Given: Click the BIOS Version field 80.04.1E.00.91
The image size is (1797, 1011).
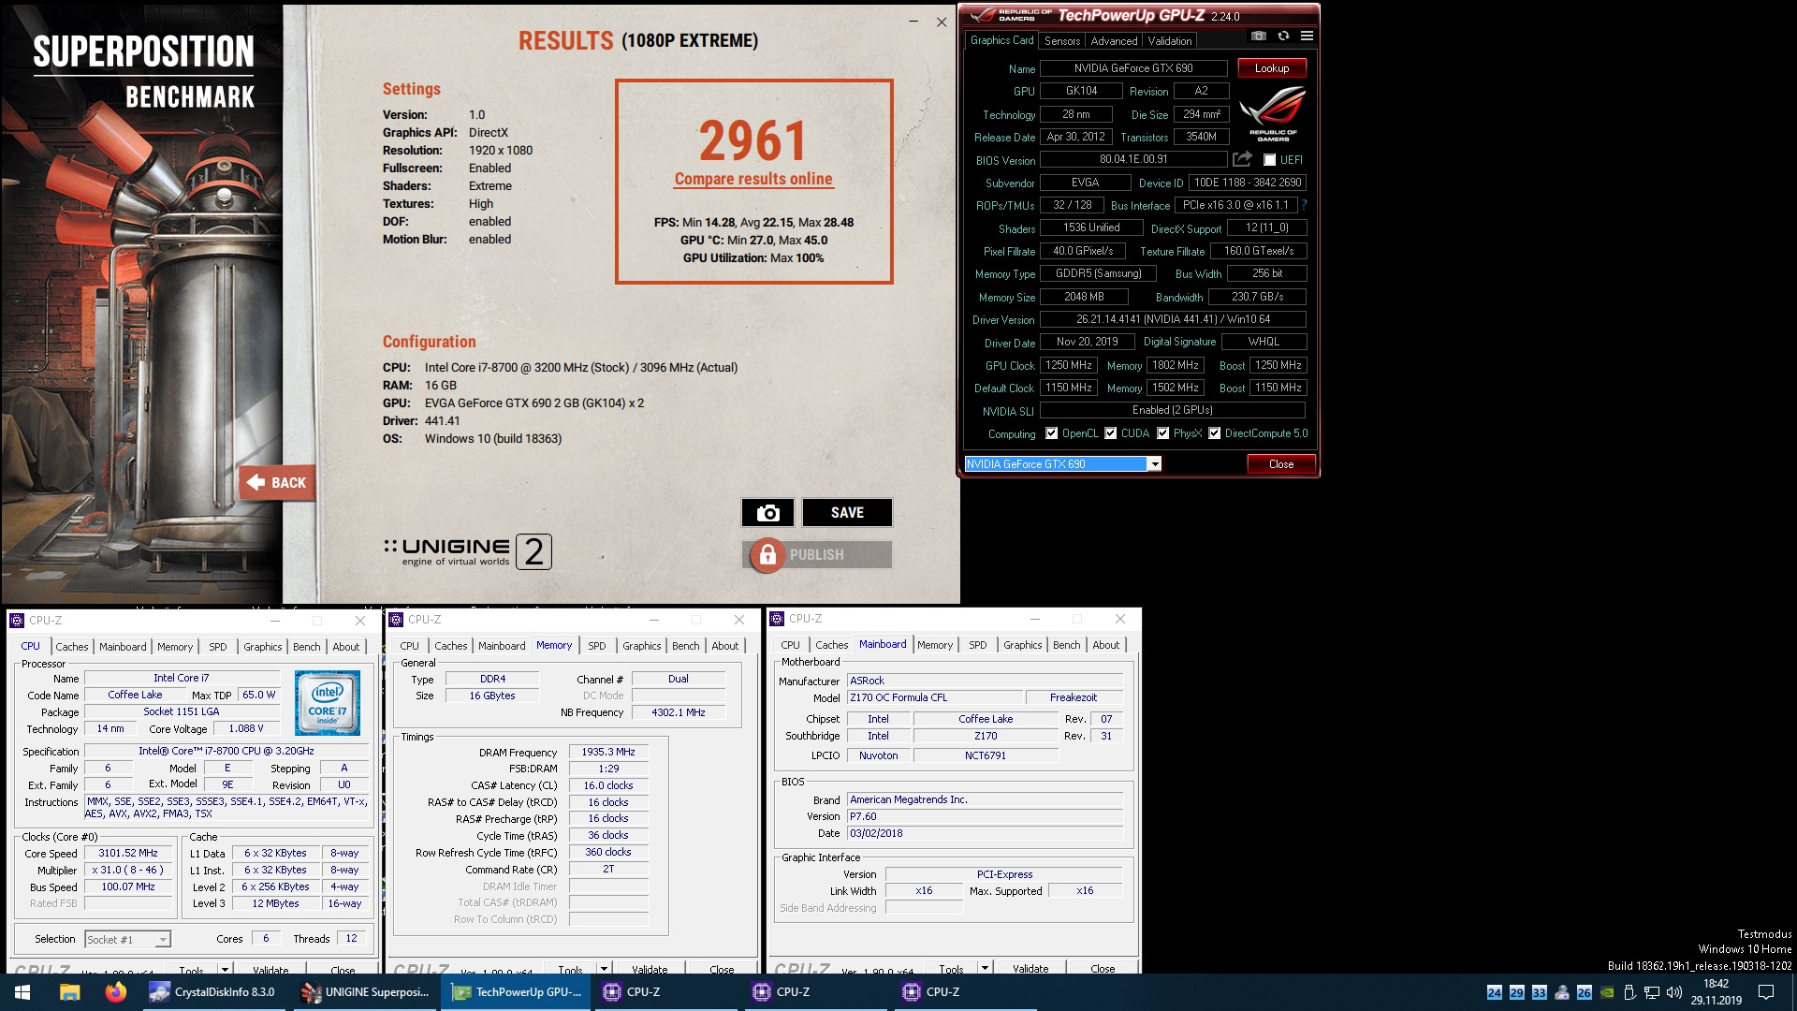Looking at the screenshot, I should (1133, 159).
